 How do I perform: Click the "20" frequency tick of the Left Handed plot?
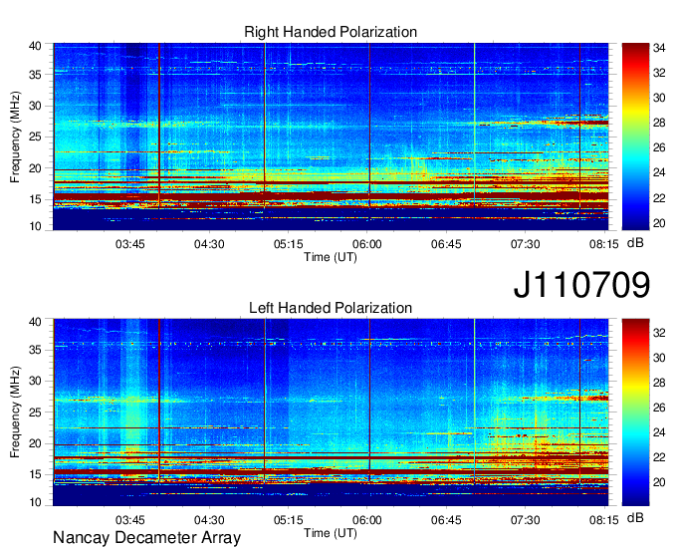[x=35, y=443]
